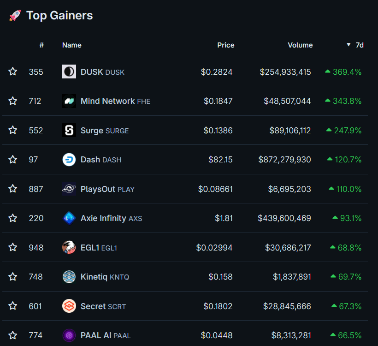
Task: Click the 369.4% gain value
Action: (347, 72)
